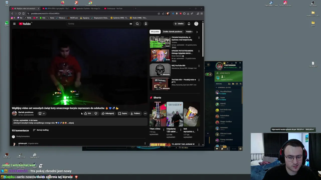Viewport: 321px width, 180px height.
Task: Start voice search with the microphone icon
Action: (146, 24)
